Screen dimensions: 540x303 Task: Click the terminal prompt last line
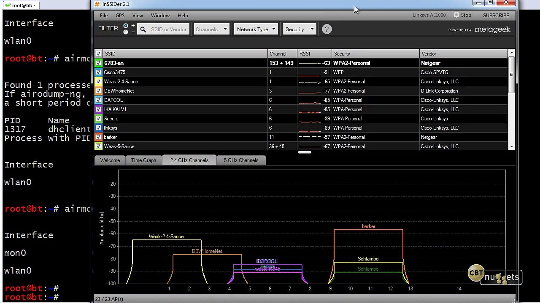pos(32,298)
